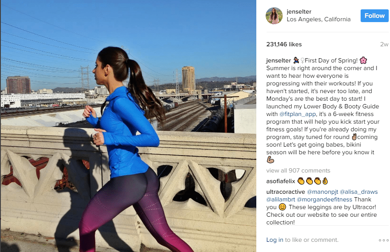Viewport: 390px width, 252px height.
Task: Open asofiafelix commenter profile
Action: (x=281, y=181)
